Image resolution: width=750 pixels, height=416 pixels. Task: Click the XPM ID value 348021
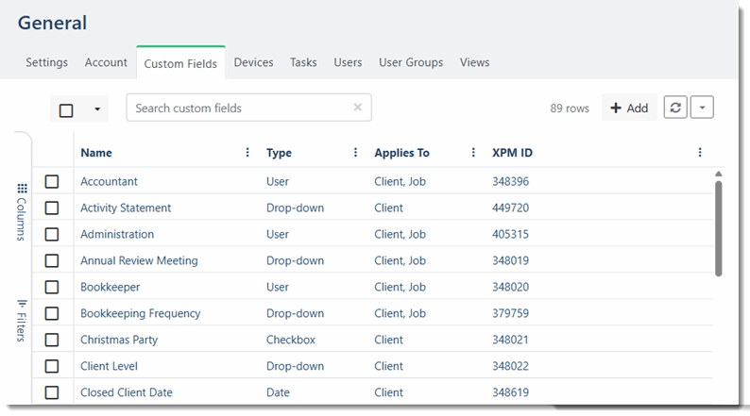(x=510, y=340)
